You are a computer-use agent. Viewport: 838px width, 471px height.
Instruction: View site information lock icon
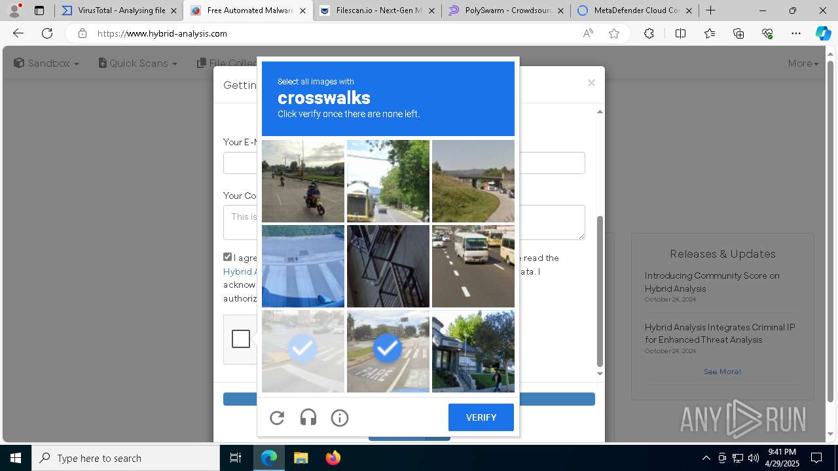pyautogui.click(x=82, y=33)
